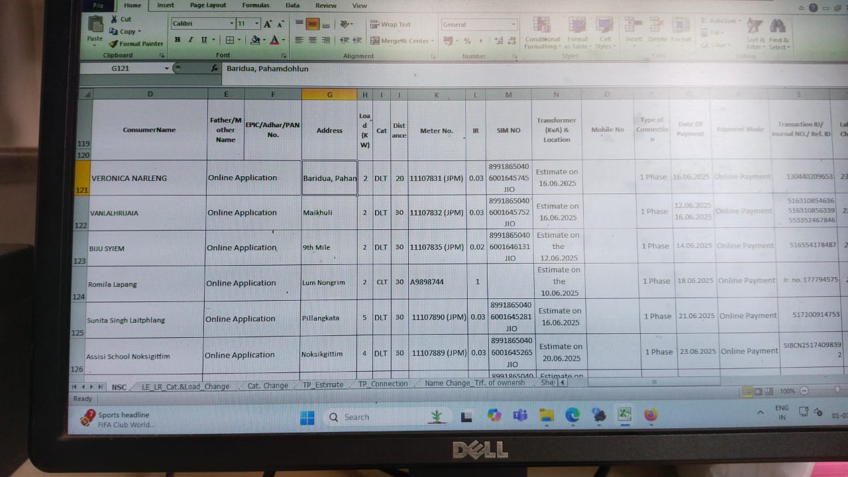This screenshot has height=477, width=848.
Task: Switch to the Data tab
Action: [292, 5]
